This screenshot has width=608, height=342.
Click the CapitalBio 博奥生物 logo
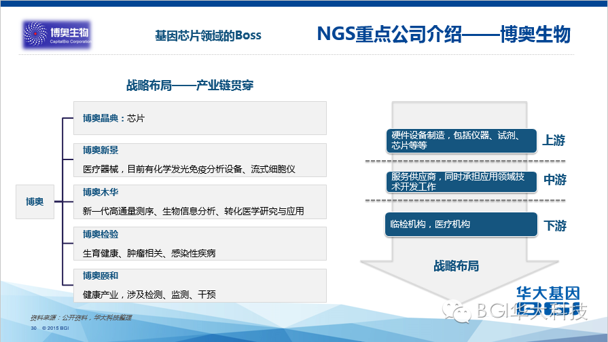pos(56,35)
